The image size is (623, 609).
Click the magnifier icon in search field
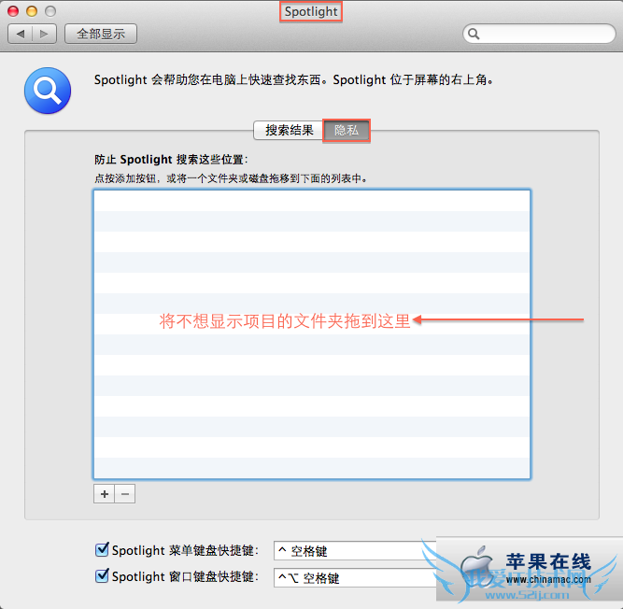pos(474,35)
